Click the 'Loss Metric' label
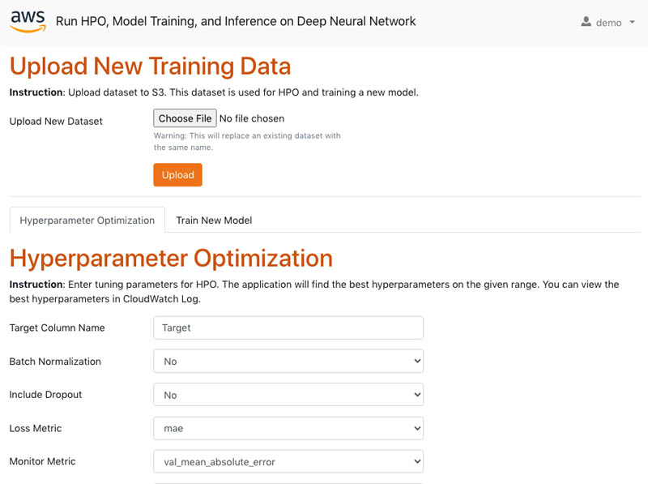 [36, 428]
